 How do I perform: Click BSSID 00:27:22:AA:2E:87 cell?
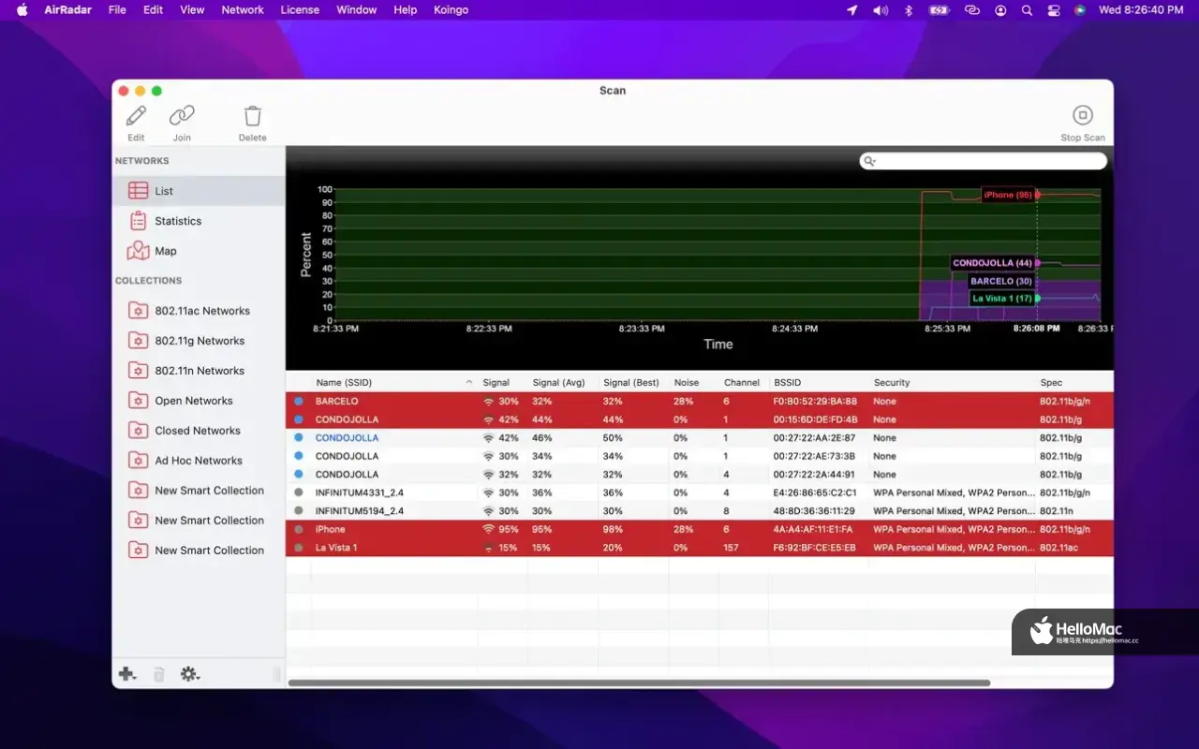[x=814, y=438]
